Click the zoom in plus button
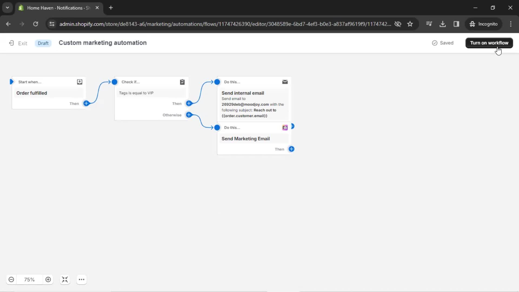The height and width of the screenshot is (292, 519). (48, 280)
